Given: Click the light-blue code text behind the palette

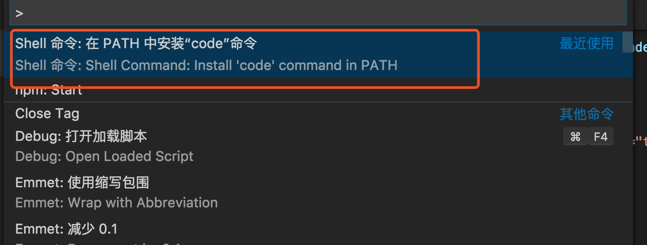Looking at the screenshot, I should (x=640, y=46).
